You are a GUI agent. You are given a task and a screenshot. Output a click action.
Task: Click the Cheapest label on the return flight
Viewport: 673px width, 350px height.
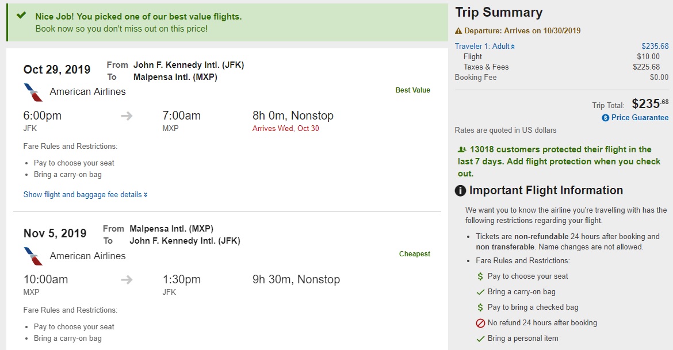click(415, 254)
